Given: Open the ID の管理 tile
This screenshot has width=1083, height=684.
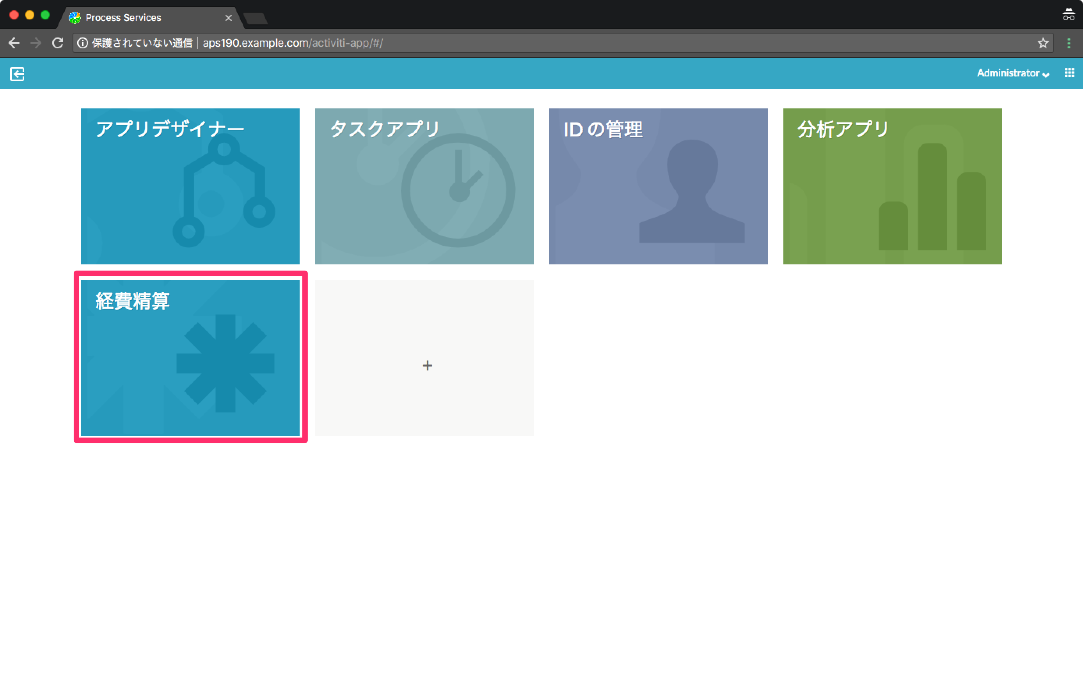Looking at the screenshot, I should pyautogui.click(x=659, y=186).
